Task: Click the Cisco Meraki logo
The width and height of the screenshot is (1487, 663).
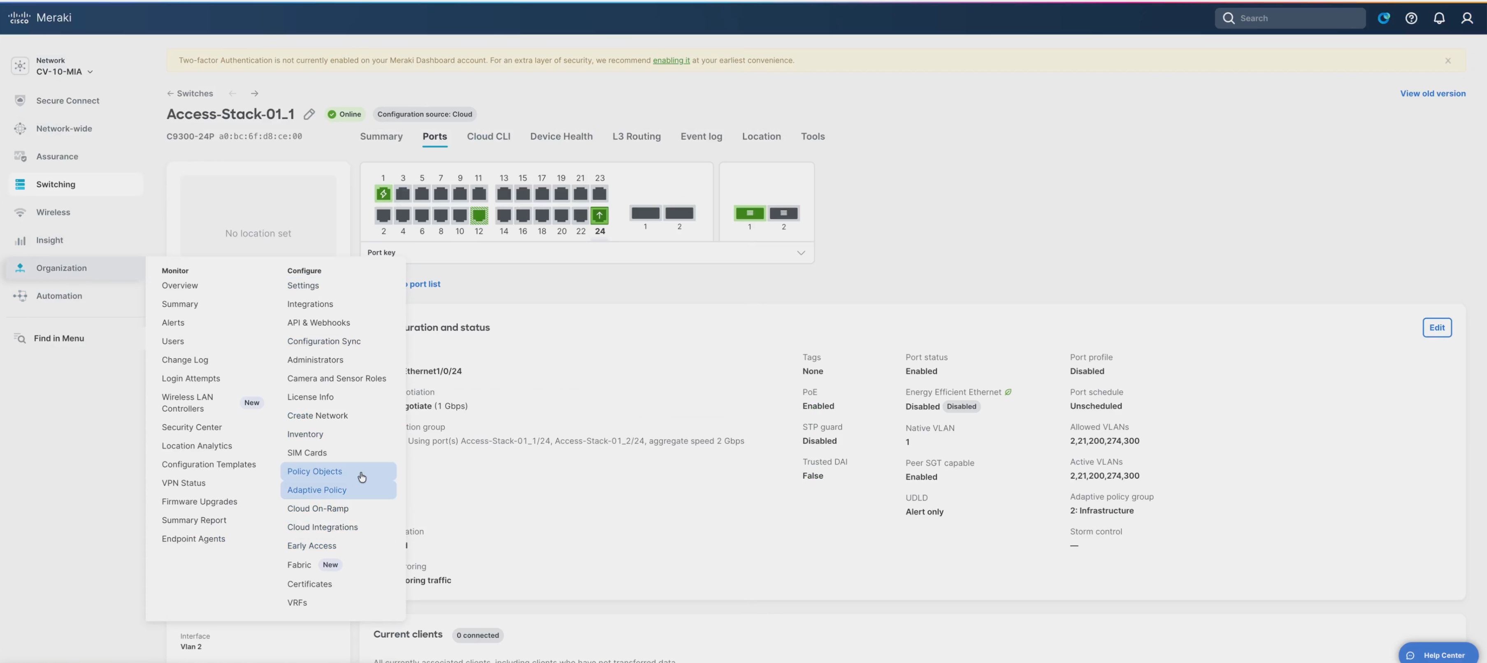Action: point(40,17)
